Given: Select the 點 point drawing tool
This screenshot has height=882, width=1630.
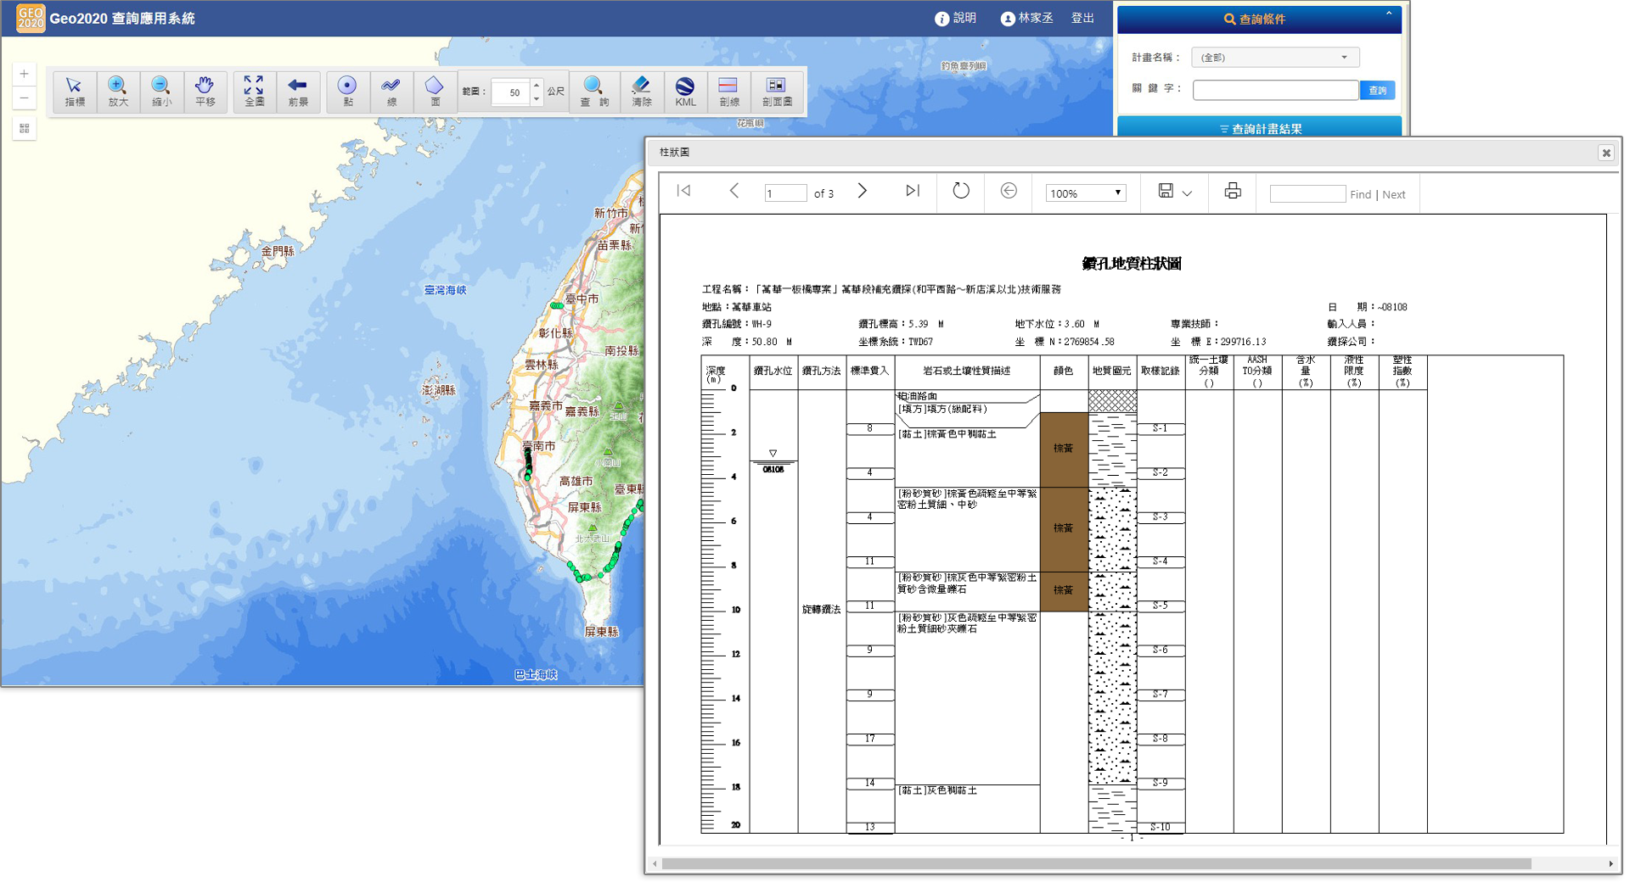Looking at the screenshot, I should 347,92.
